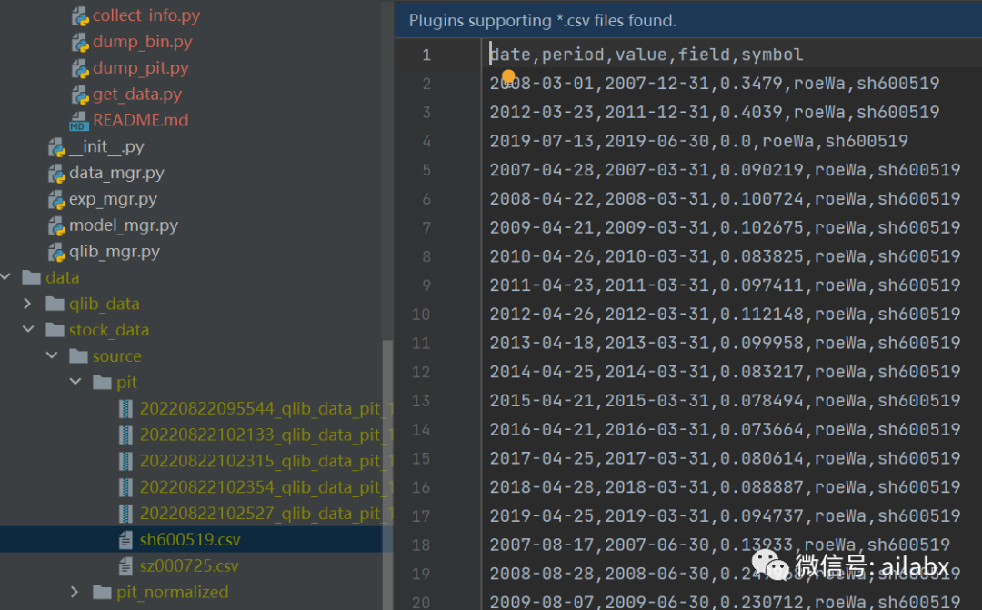The height and width of the screenshot is (610, 982).
Task: Click the exp_mgr.py Python icon
Action: coord(56,200)
